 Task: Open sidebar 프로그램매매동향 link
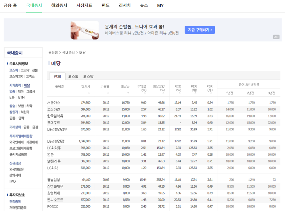tap(21, 148)
